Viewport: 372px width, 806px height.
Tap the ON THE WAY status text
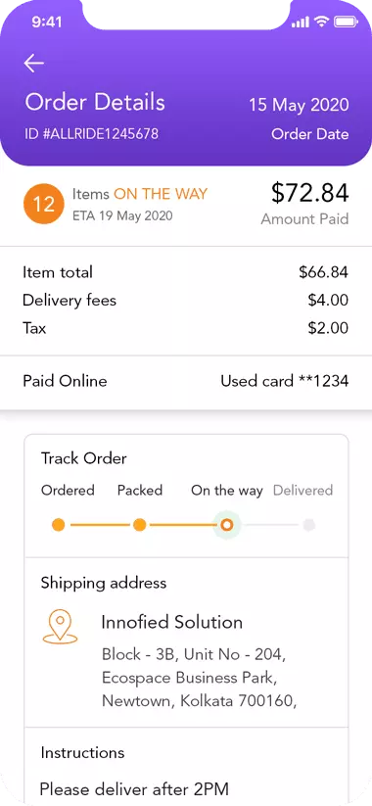click(161, 194)
